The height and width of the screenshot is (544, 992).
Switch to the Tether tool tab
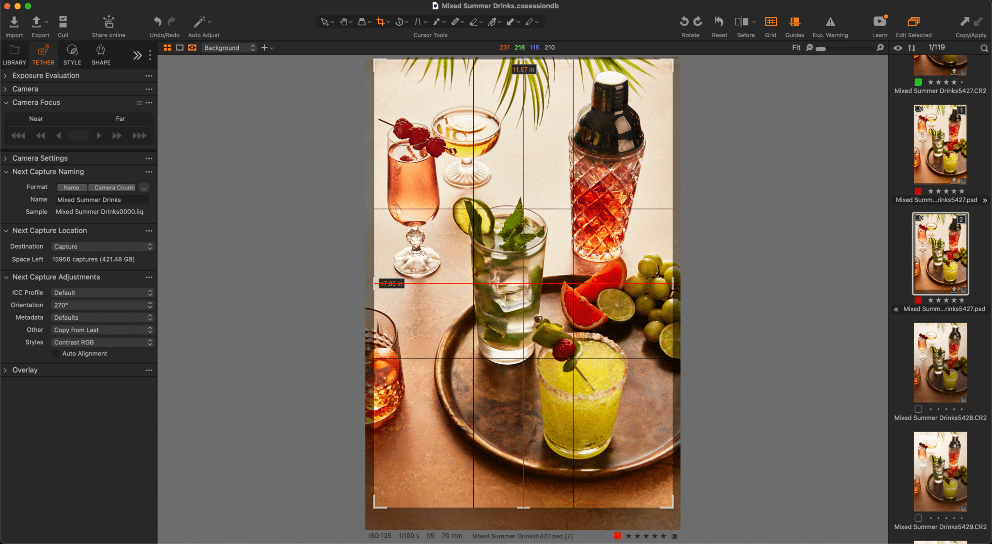[x=43, y=55]
